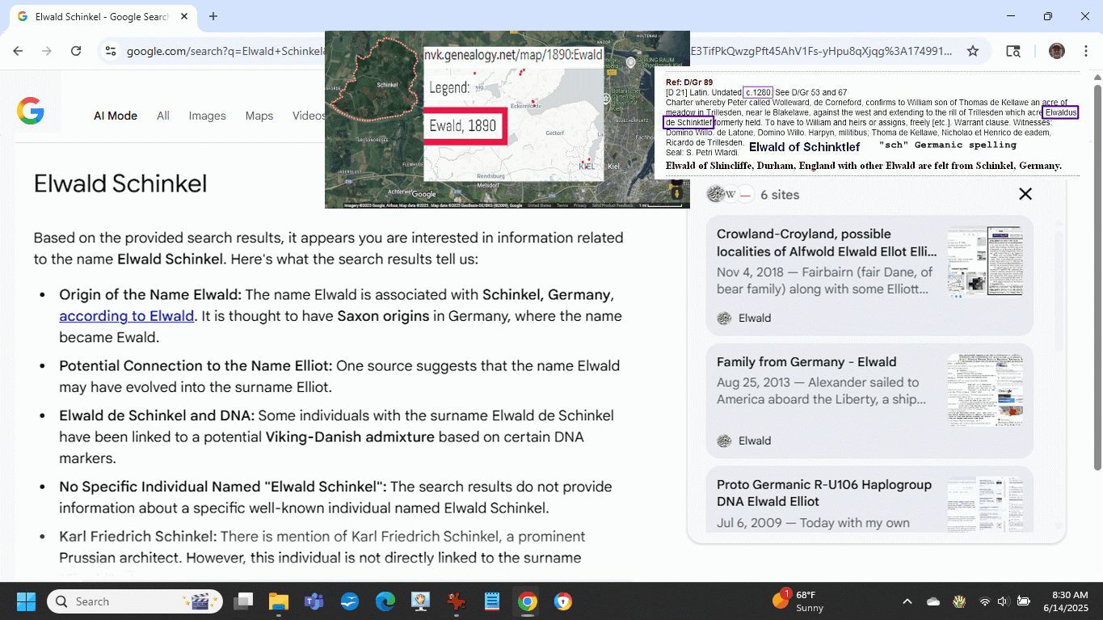Viewport: 1103px width, 620px height.
Task: Click the page's vertical scrollbar
Action: (1097, 275)
